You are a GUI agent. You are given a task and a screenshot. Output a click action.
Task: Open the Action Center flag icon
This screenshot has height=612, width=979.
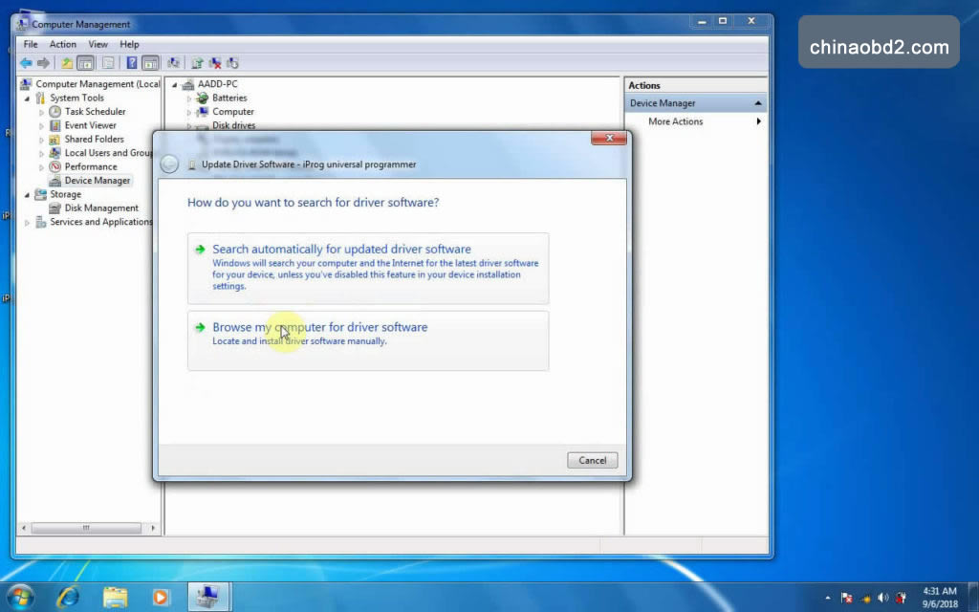pyautogui.click(x=847, y=598)
